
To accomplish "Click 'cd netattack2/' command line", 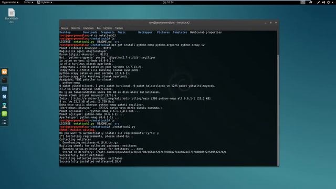I will coord(88,36).
